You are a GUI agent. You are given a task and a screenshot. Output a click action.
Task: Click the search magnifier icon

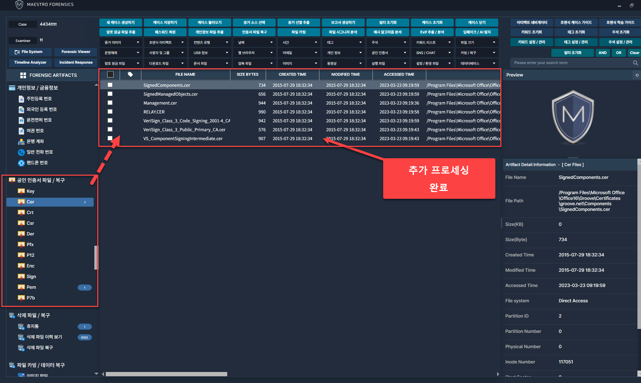coord(635,63)
